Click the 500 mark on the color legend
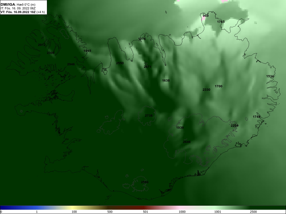This screenshot has width=286, height=214. [110, 212]
